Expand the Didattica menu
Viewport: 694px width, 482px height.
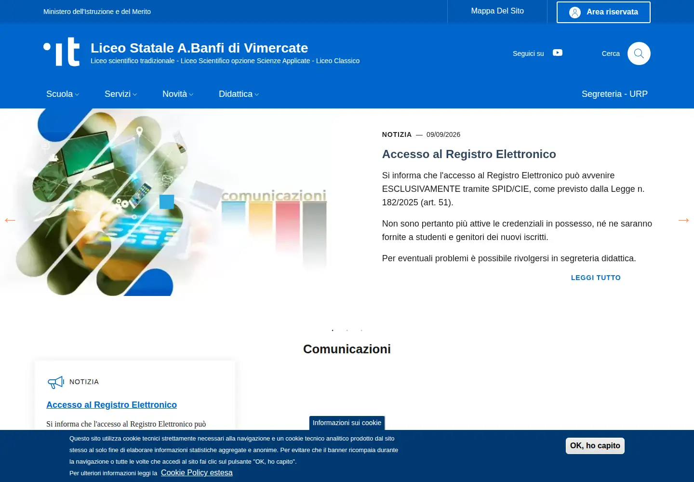point(239,94)
